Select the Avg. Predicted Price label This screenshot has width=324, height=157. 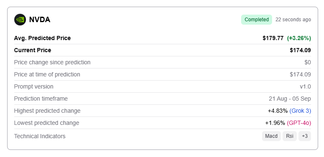pos(42,38)
